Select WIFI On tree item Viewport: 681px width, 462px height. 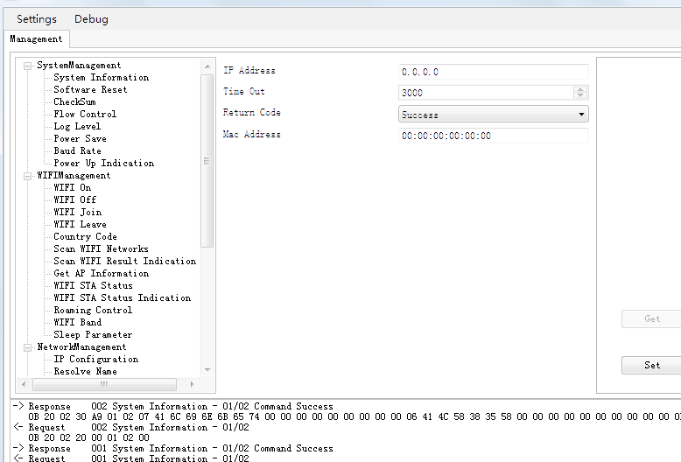coord(72,187)
